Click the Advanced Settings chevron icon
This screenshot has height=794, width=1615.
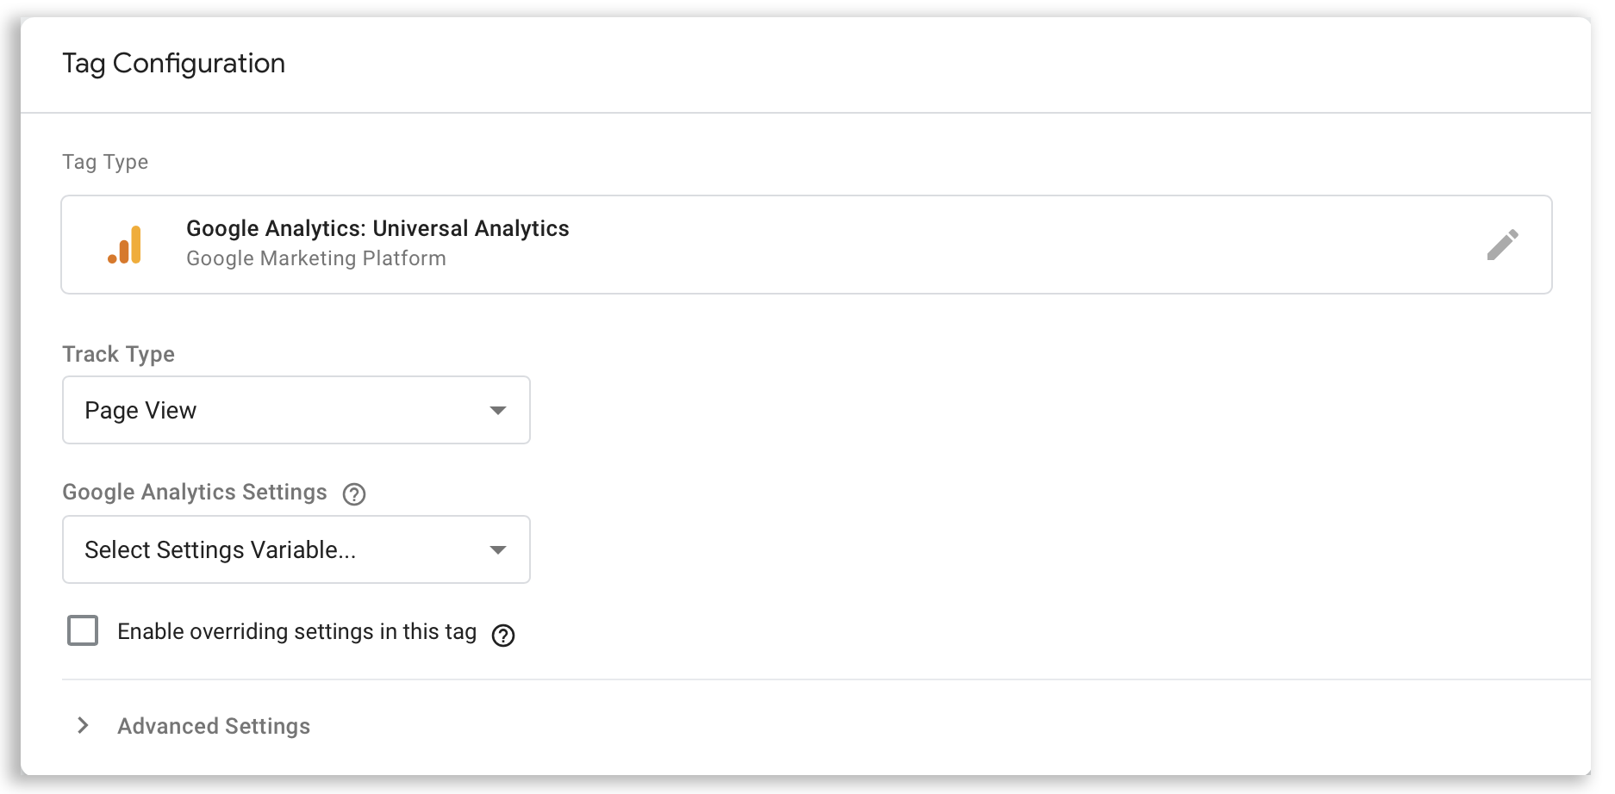[83, 725]
